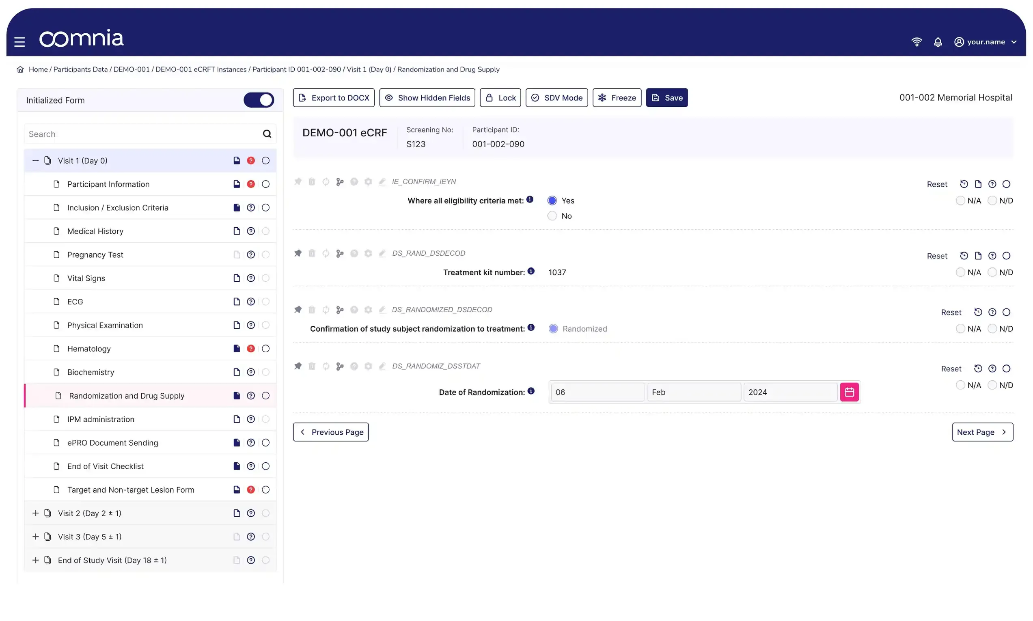Go to Previous Page
The height and width of the screenshot is (621, 1033).
330,432
